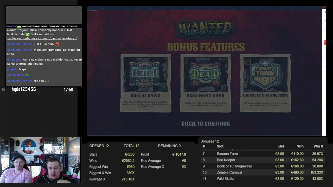Click the Profit value €-1647.8
333x187 pixels.
coord(179,154)
